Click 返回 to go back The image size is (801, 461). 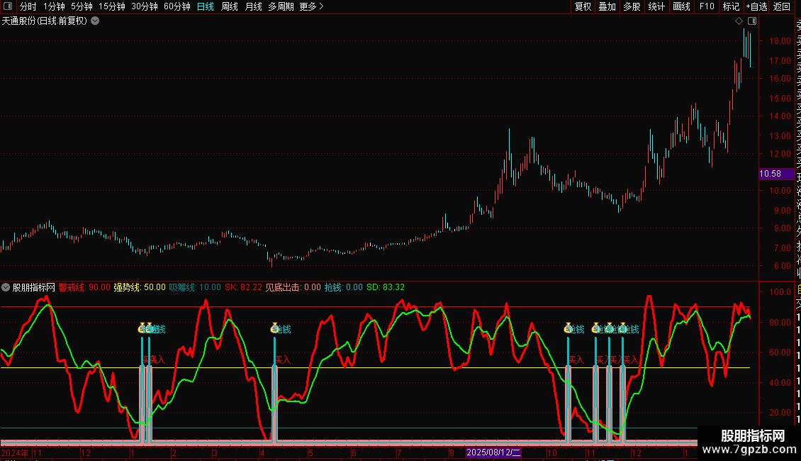coord(782,6)
